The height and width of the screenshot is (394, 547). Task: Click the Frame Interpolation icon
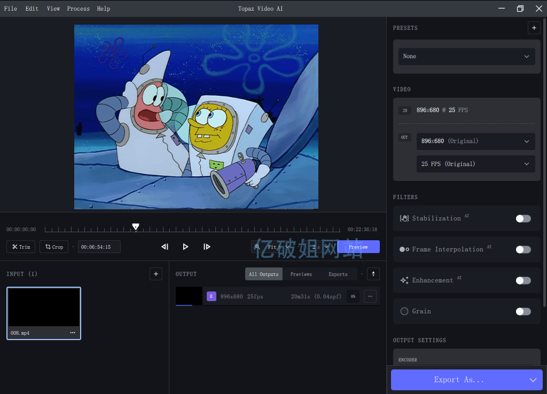click(x=404, y=250)
